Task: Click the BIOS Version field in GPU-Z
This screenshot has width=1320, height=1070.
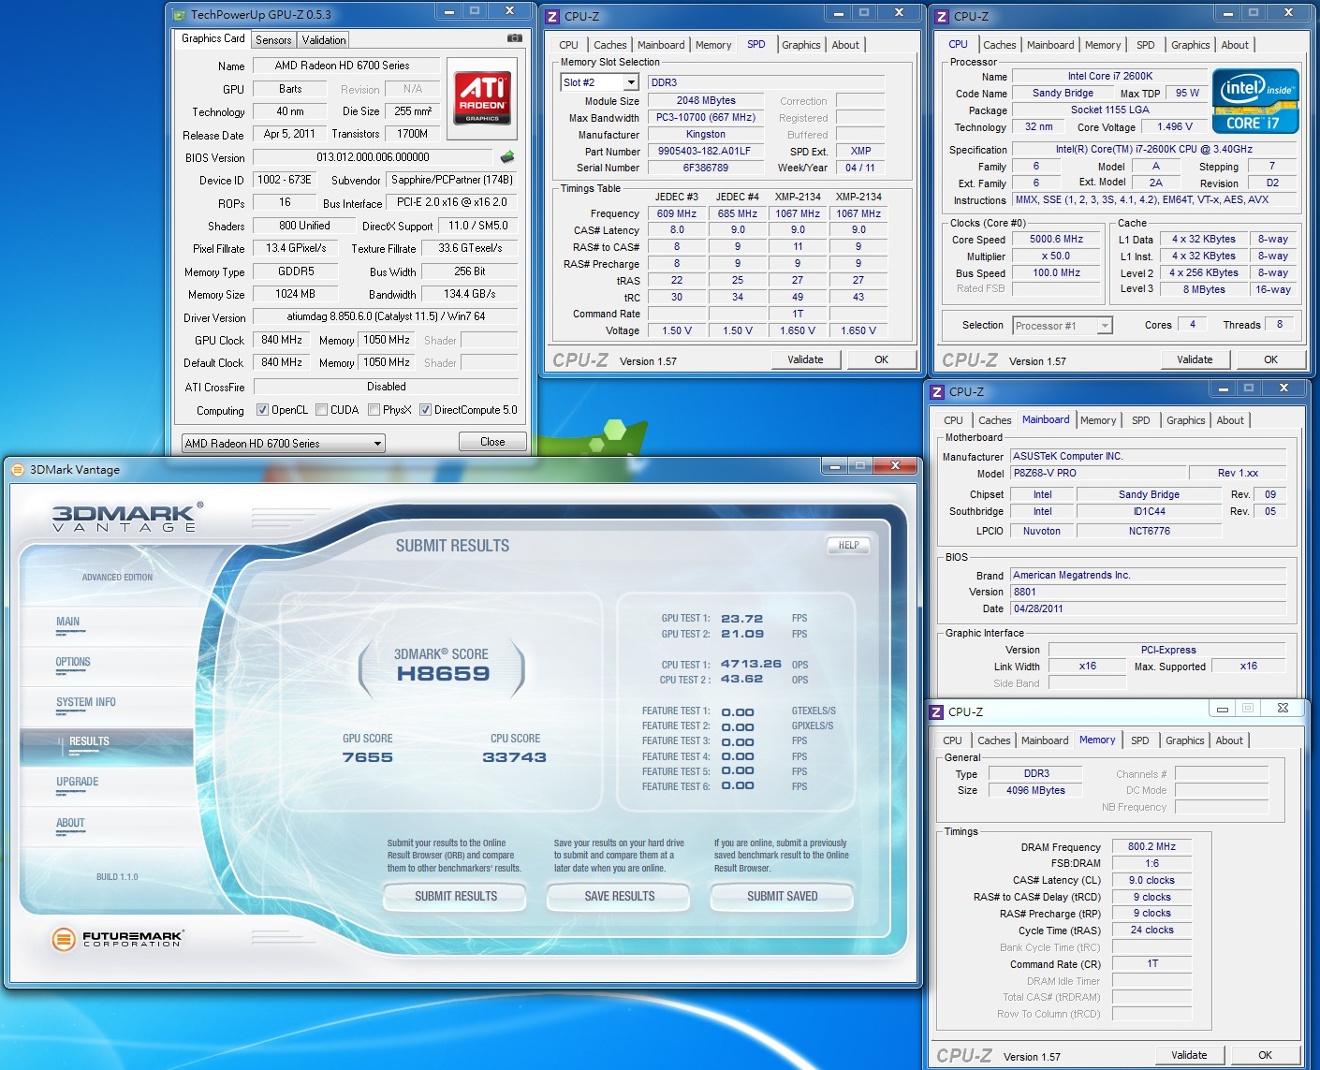Action: 373,157
